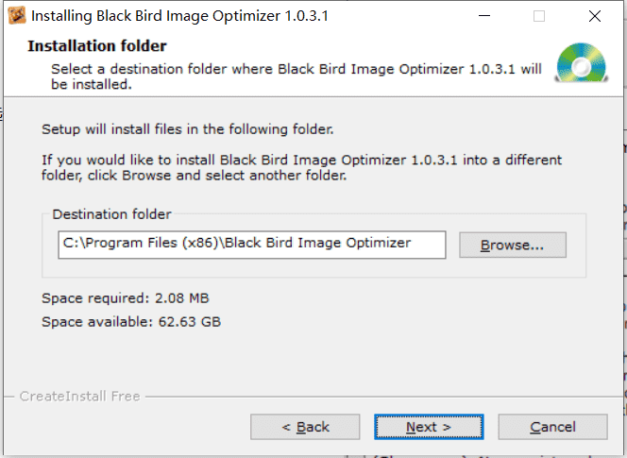Image resolution: width=627 pixels, height=458 pixels.
Task: Click the 'Setup will install files' sentence
Action: pyautogui.click(x=188, y=129)
